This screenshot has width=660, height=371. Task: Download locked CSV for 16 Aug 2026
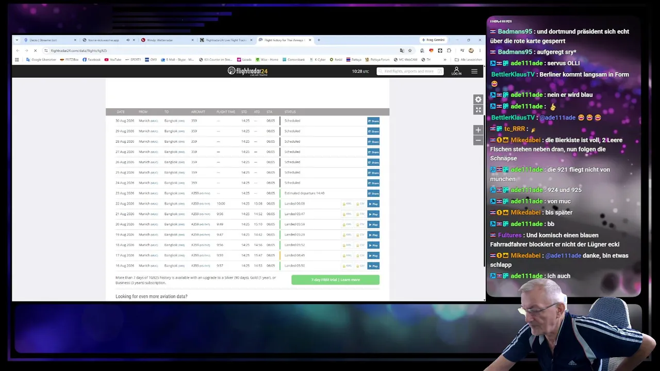pos(360,266)
